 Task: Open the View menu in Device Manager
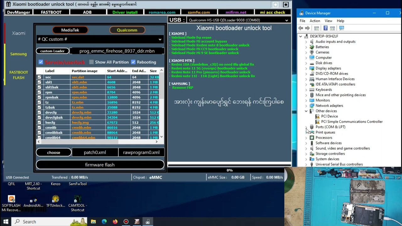pyautogui.click(x=329, y=21)
